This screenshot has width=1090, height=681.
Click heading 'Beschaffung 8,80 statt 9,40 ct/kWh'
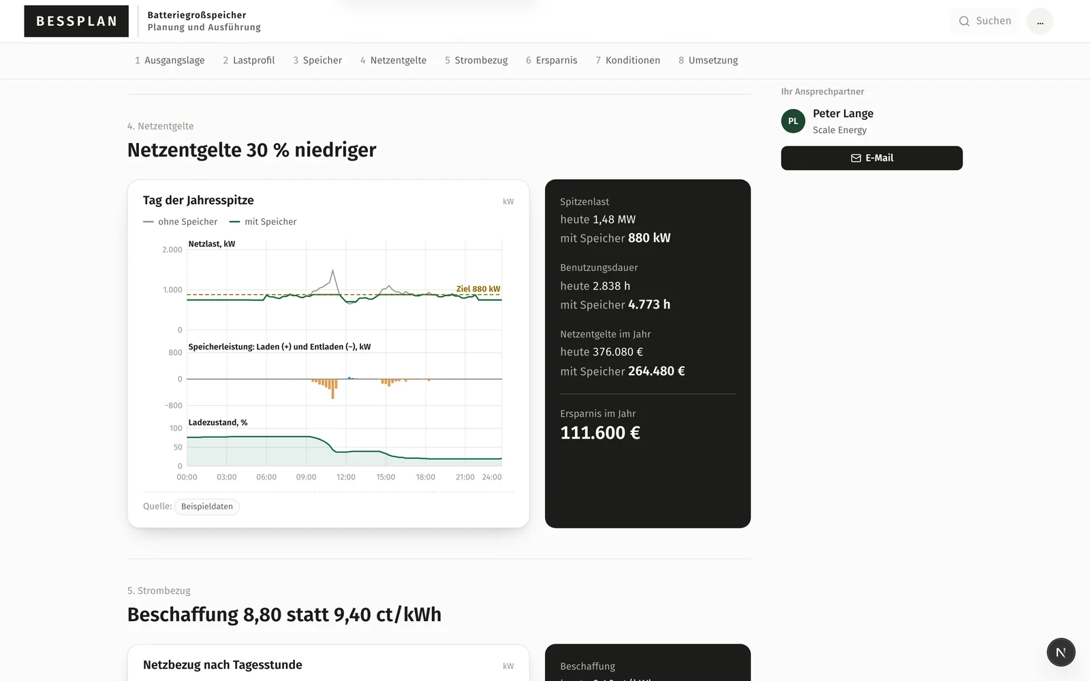(x=284, y=614)
